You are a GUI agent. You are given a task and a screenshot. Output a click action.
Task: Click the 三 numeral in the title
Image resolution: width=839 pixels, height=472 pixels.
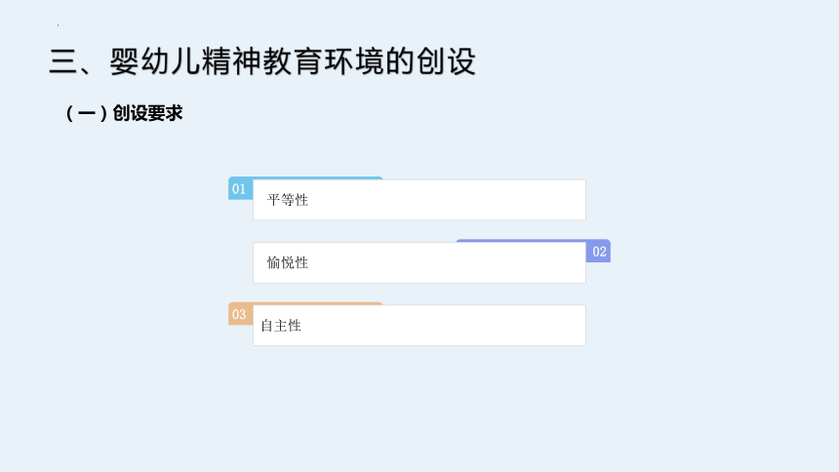click(63, 61)
